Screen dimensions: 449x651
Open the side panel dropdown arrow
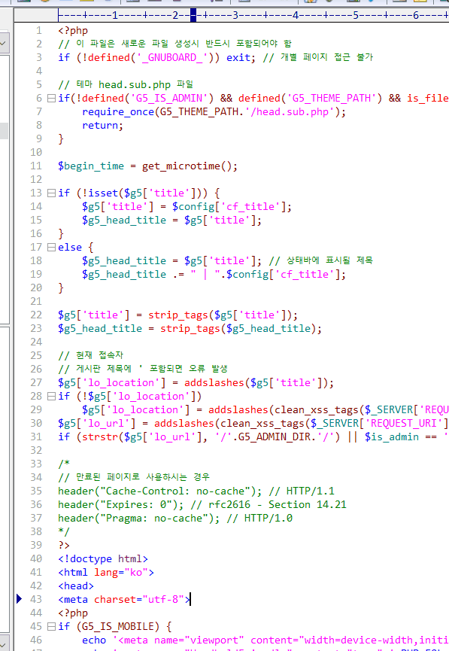click(x=3, y=43)
